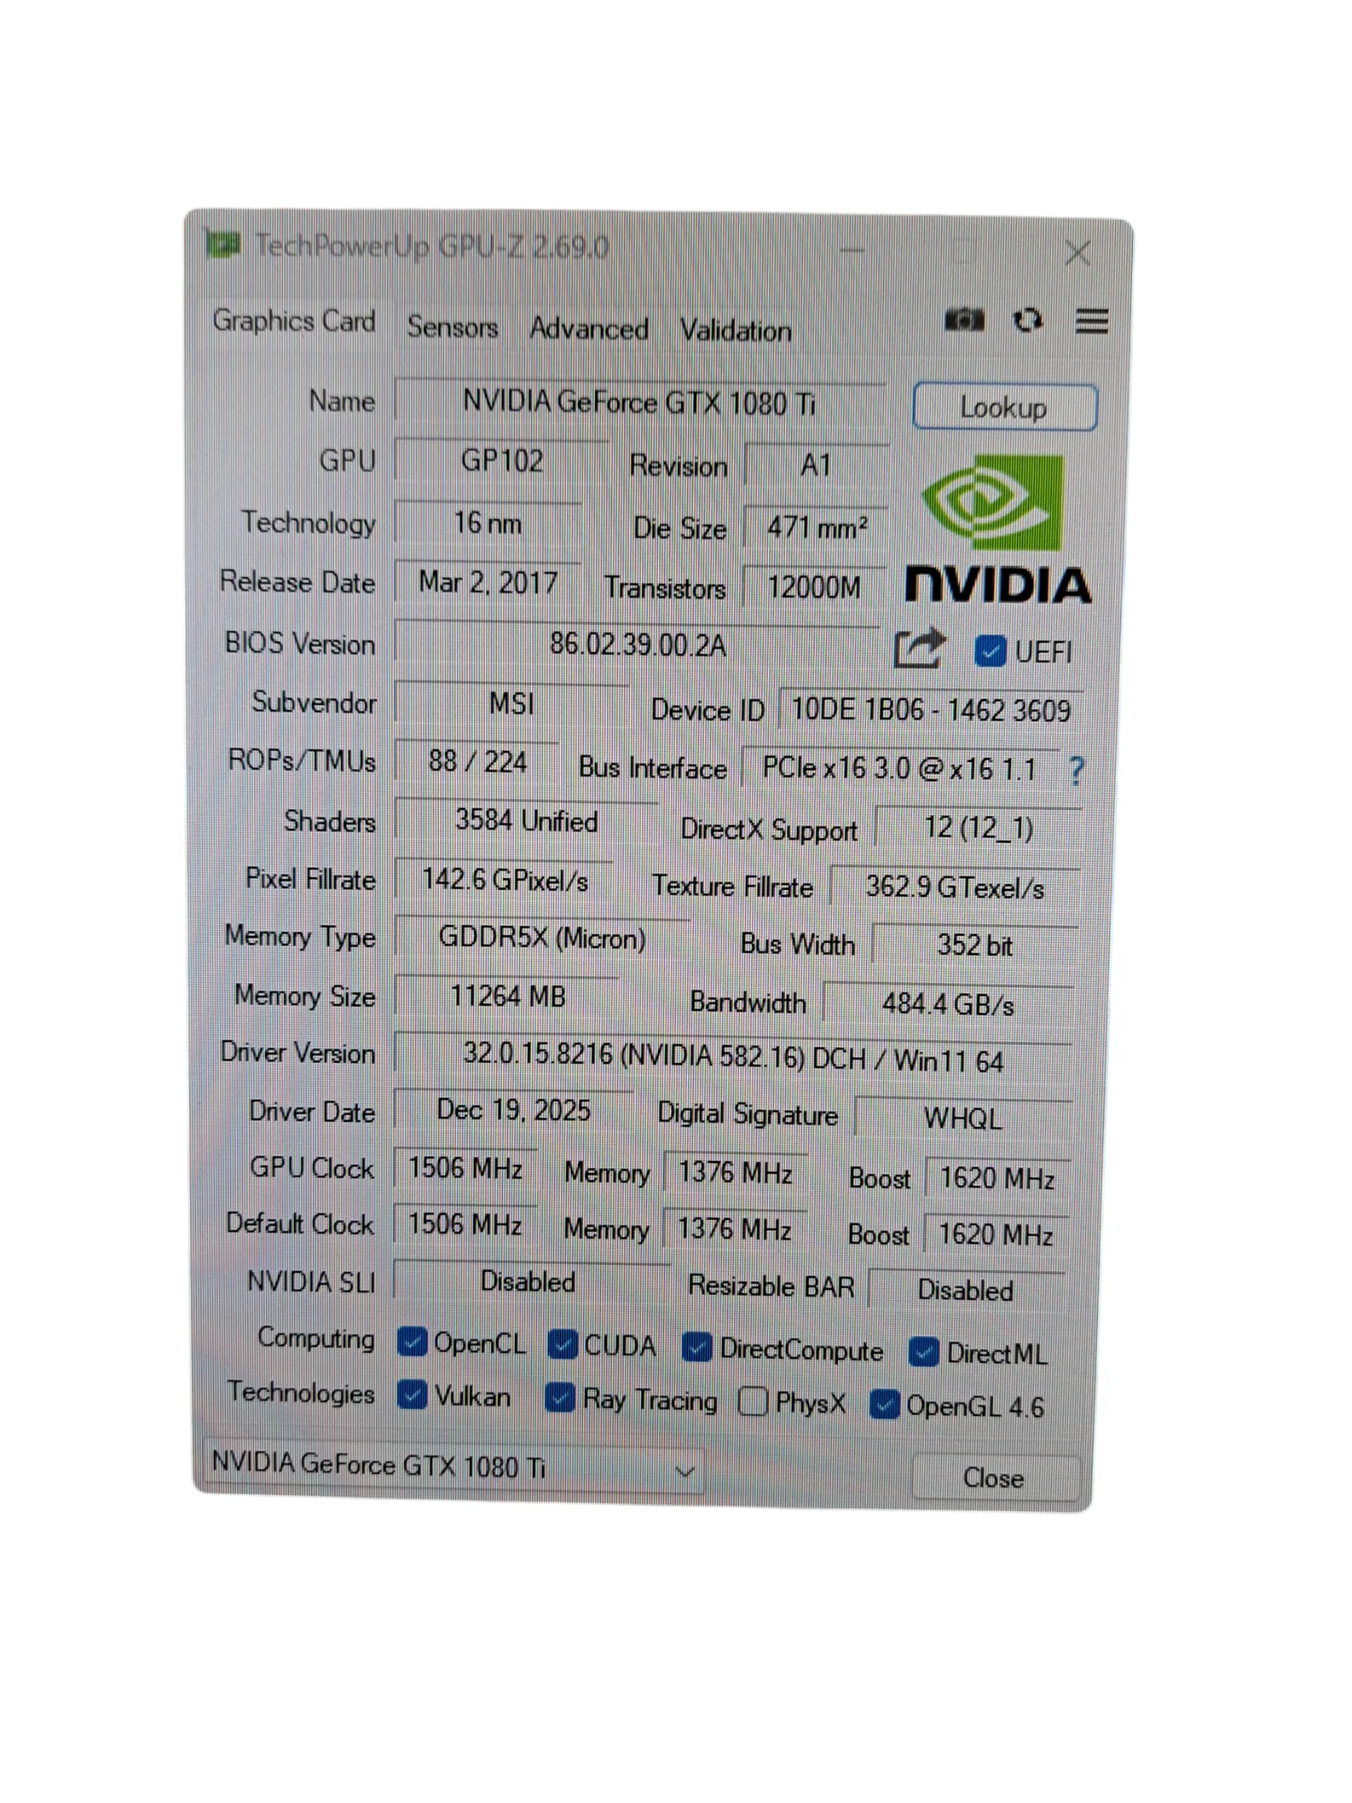
Task: Click the GPU Clock row Boost 1620 MHz
Action: 998,1178
